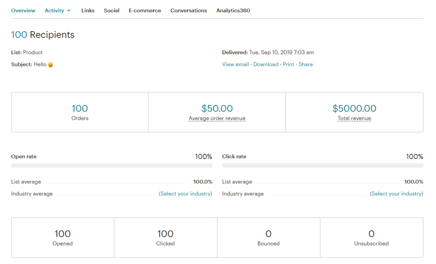The height and width of the screenshot is (264, 436).
Task: Switch to the Overview tab
Action: click(23, 10)
